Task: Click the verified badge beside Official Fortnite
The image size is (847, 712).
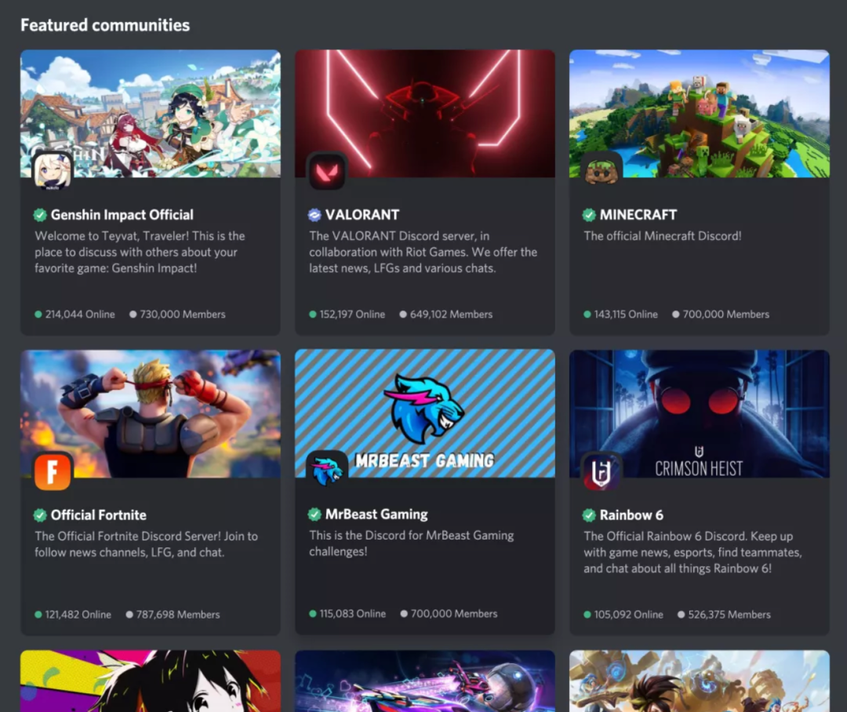Action: [40, 515]
